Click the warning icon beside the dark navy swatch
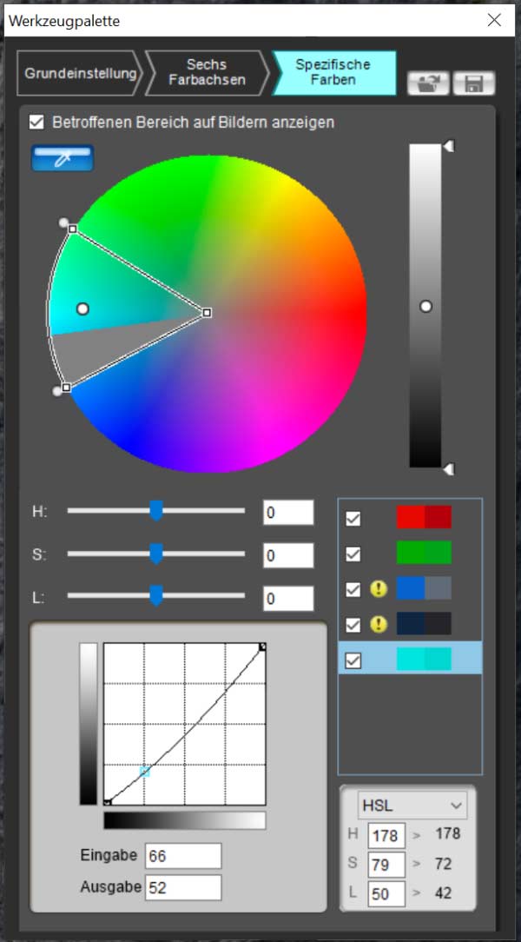This screenshot has height=942, width=521. [379, 624]
